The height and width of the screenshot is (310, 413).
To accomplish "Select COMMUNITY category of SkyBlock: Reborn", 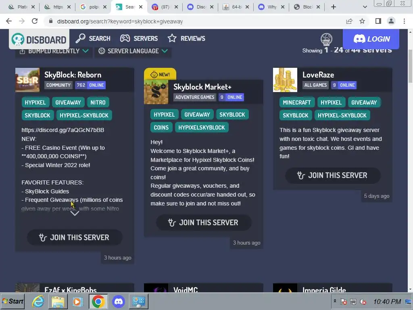I will [x=58, y=85].
